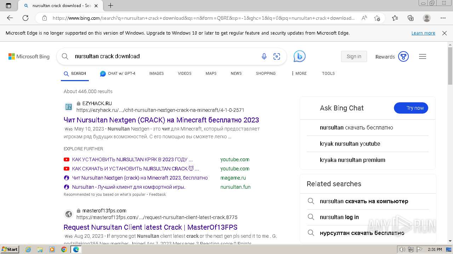Open Edge Settings and more menu

(x=443, y=18)
